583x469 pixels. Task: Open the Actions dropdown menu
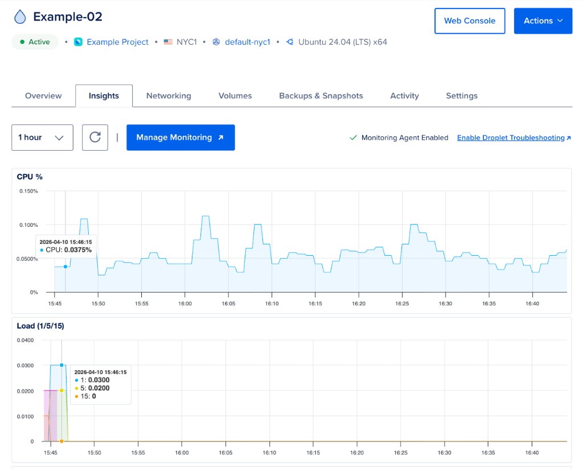(543, 20)
